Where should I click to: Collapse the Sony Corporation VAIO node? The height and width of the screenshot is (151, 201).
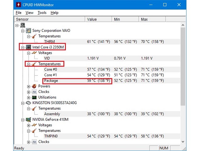(23, 31)
